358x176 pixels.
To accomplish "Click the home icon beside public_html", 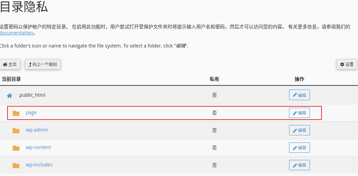I will pos(10,96).
